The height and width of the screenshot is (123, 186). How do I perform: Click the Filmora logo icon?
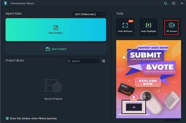tap(5, 3)
